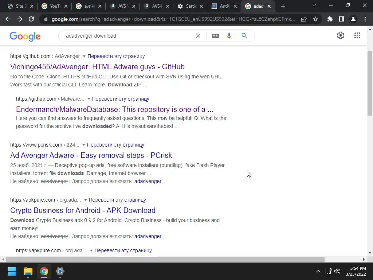Image resolution: width=373 pixels, height=280 pixels.
Task: Bookmark this page with the star
Action: tap(315, 19)
